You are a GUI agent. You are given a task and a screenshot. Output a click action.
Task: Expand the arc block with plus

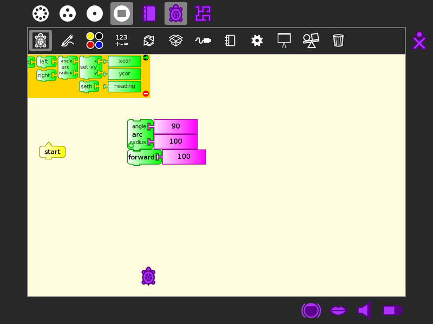[x=131, y=145]
